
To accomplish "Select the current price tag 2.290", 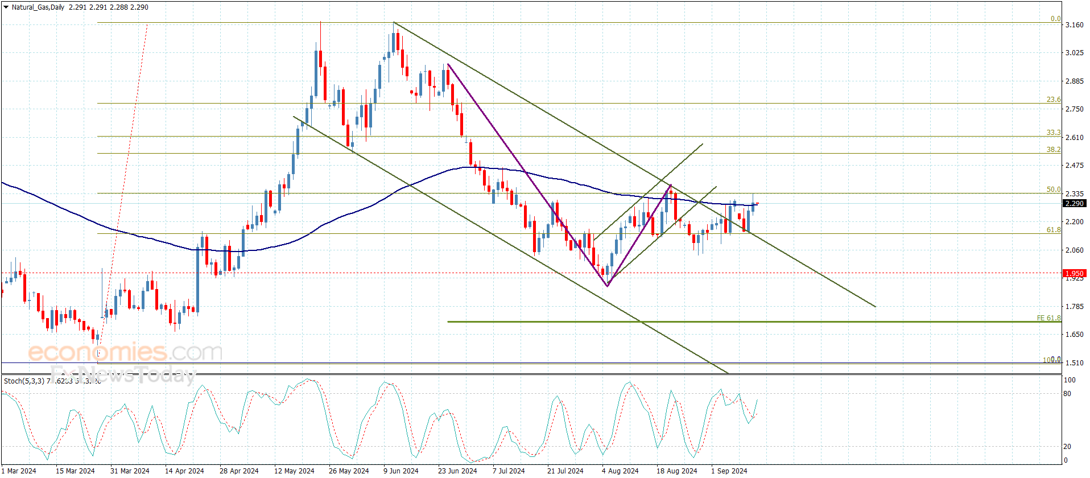I will (x=1075, y=204).
